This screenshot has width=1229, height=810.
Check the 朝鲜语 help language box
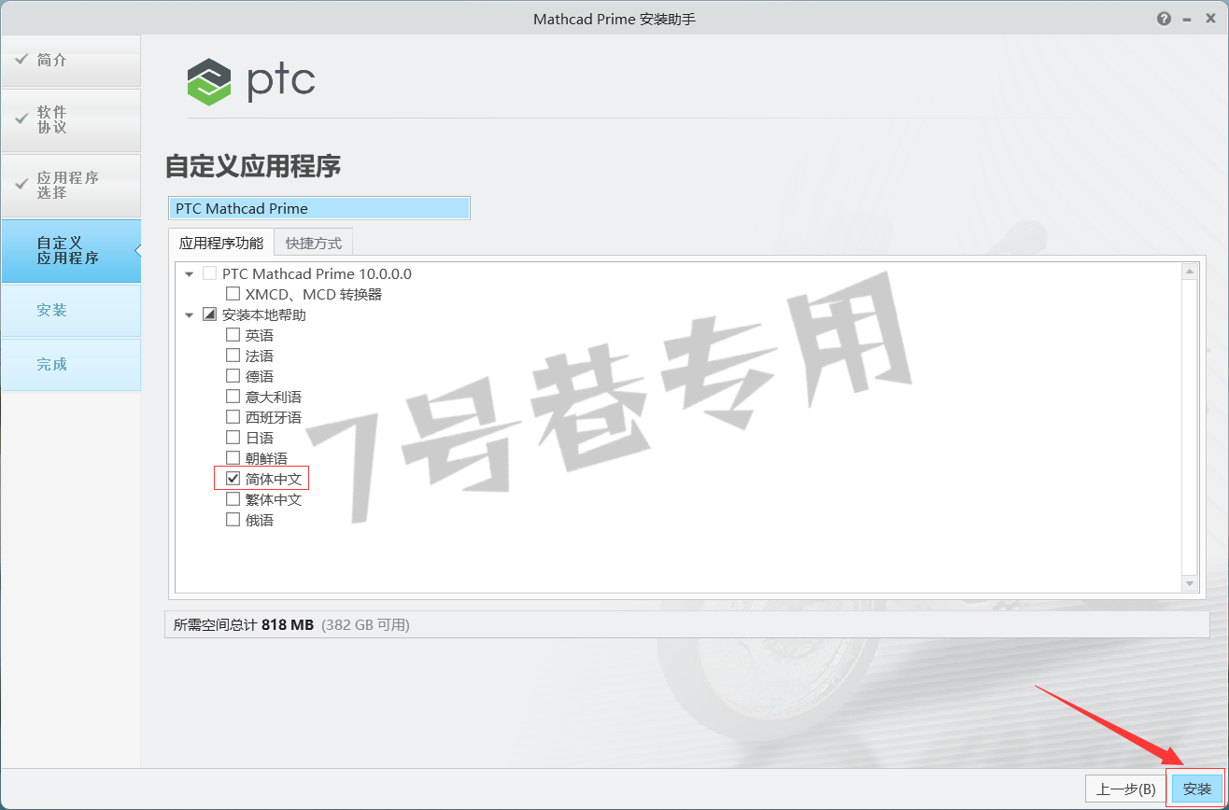tap(233, 458)
